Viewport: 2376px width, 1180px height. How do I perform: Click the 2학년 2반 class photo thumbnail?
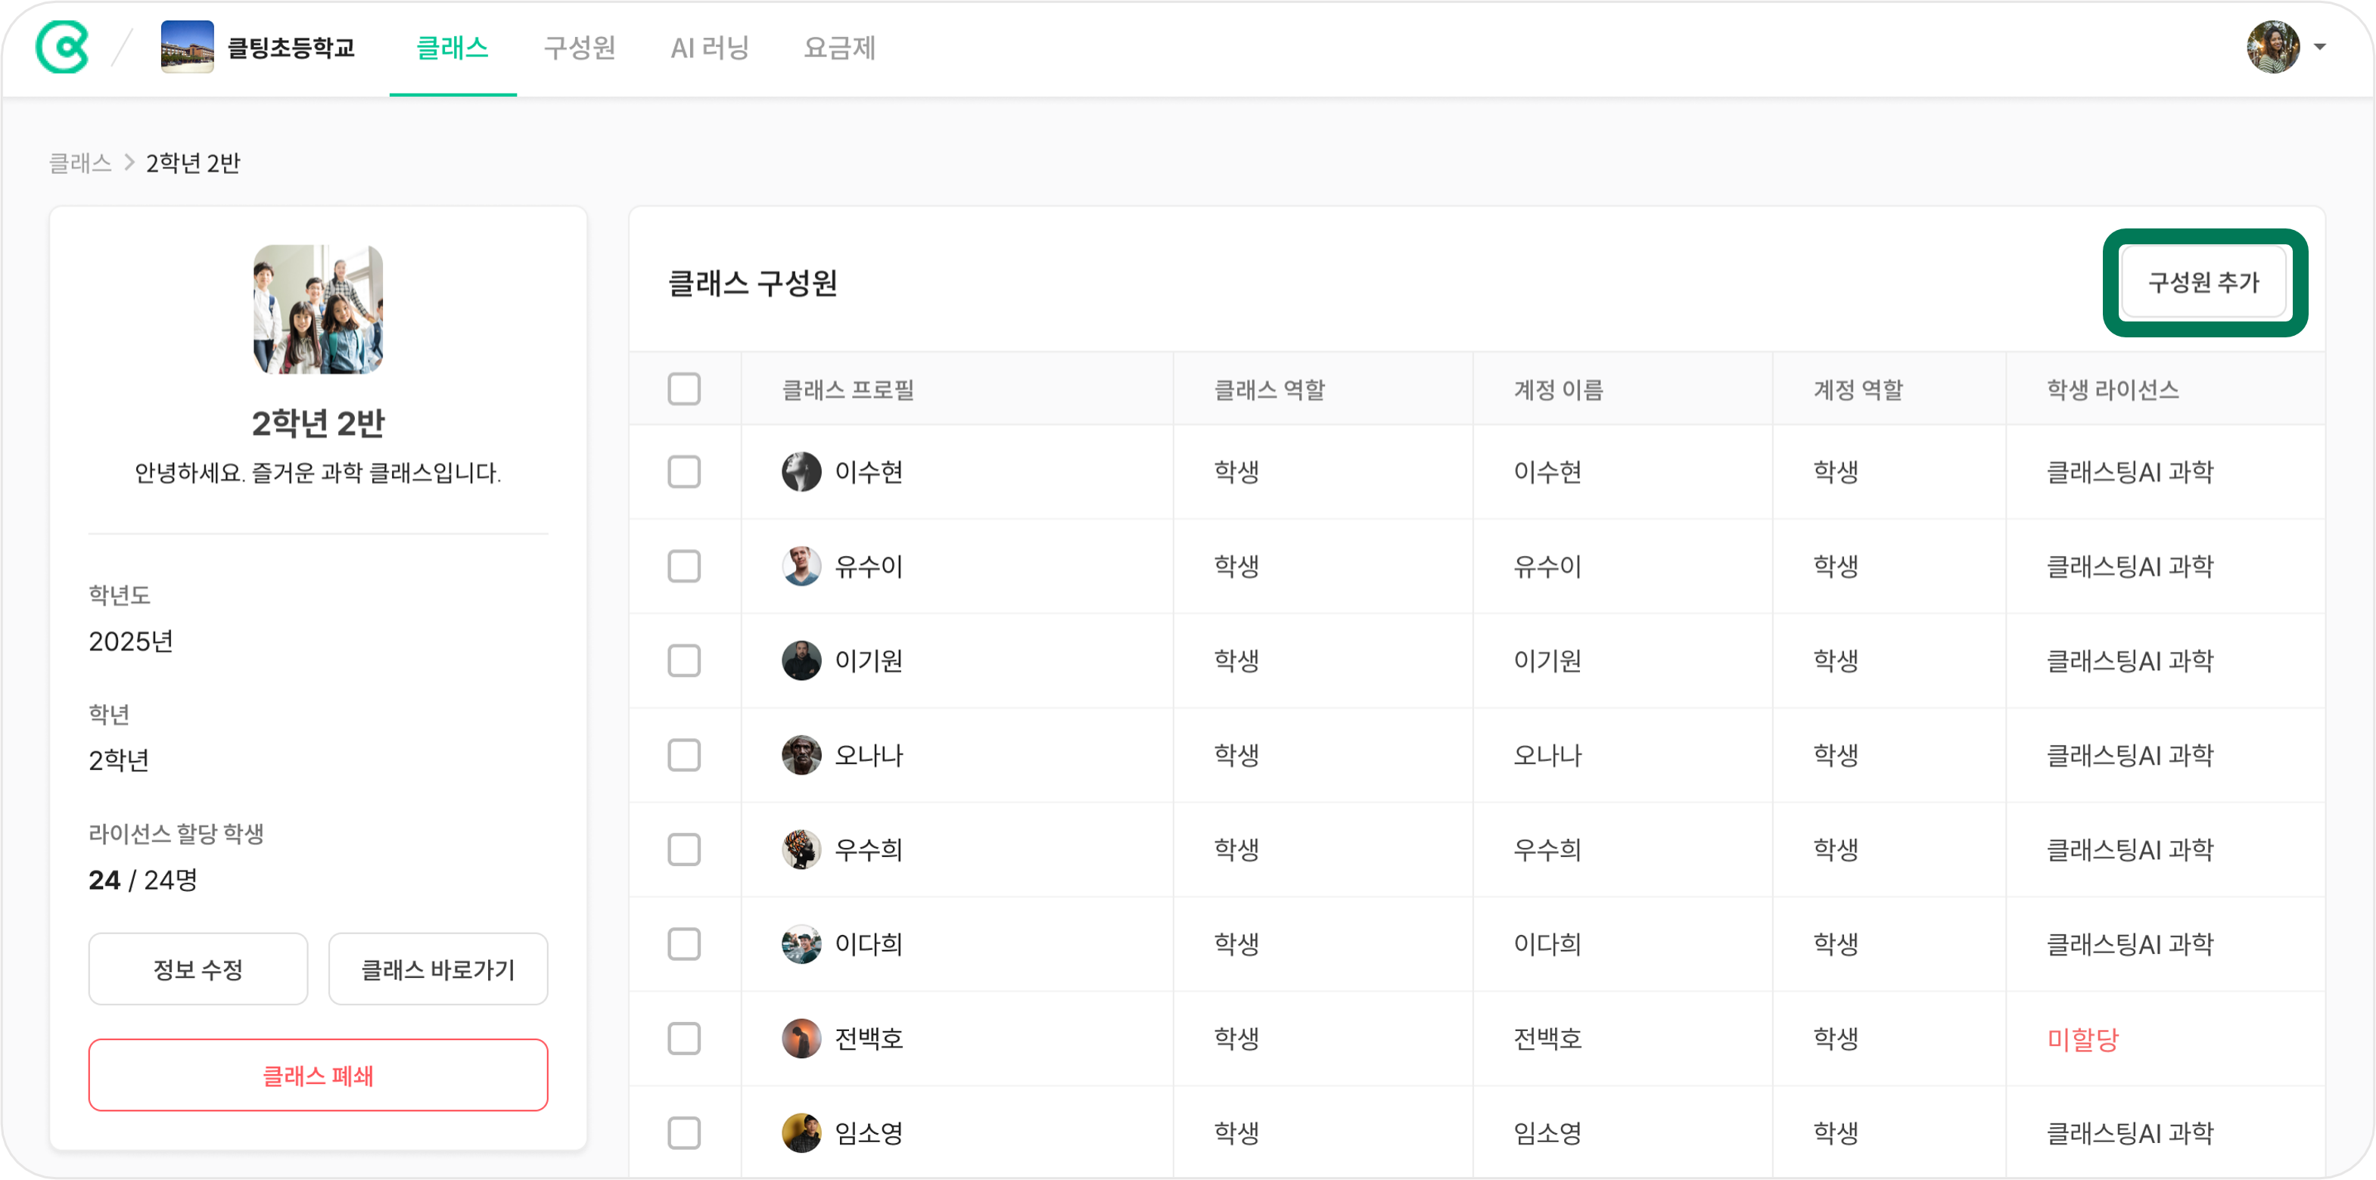point(319,309)
